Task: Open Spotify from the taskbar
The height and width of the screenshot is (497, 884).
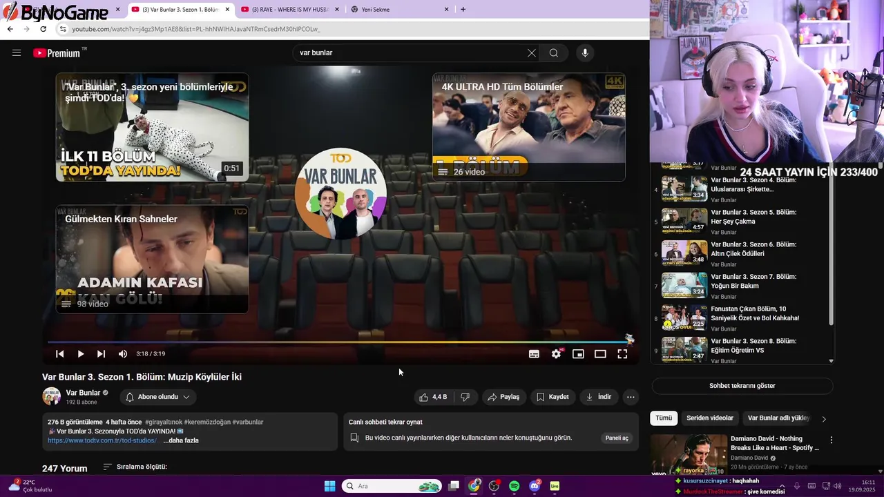Action: pyautogui.click(x=514, y=486)
